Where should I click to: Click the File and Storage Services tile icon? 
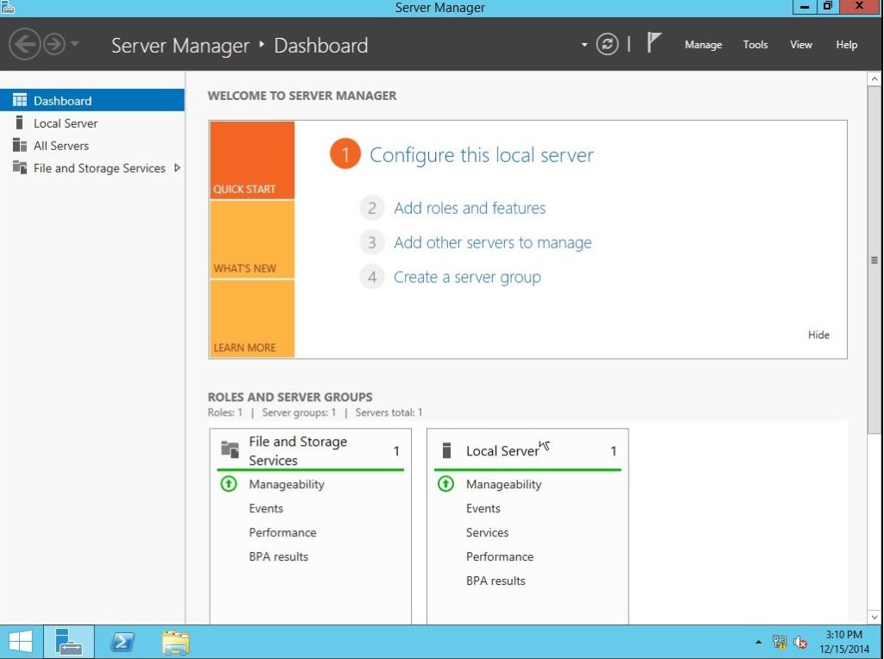tap(228, 449)
